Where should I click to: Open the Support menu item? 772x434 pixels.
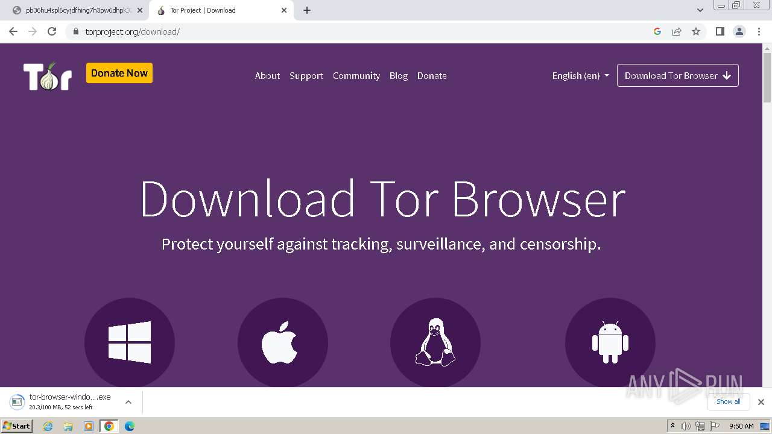point(306,76)
